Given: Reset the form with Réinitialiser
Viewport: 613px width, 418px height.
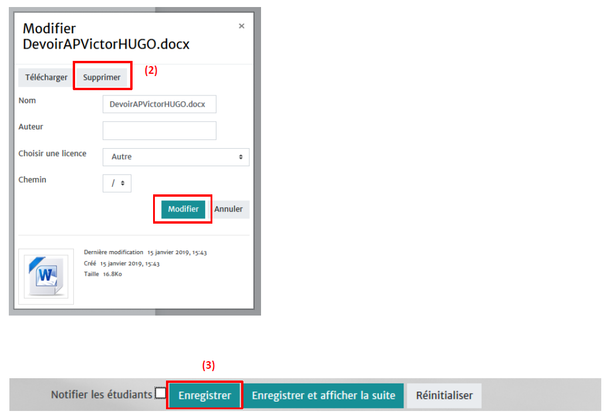Looking at the screenshot, I should [x=444, y=396].
